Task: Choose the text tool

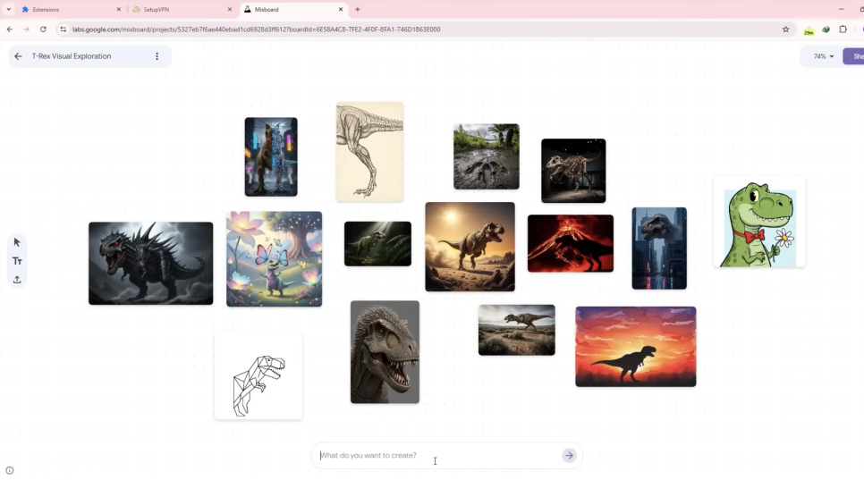Action: pyautogui.click(x=17, y=261)
